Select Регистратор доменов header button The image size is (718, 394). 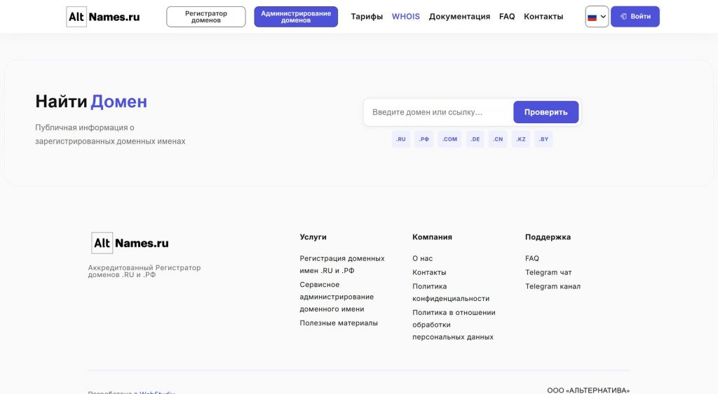(206, 17)
